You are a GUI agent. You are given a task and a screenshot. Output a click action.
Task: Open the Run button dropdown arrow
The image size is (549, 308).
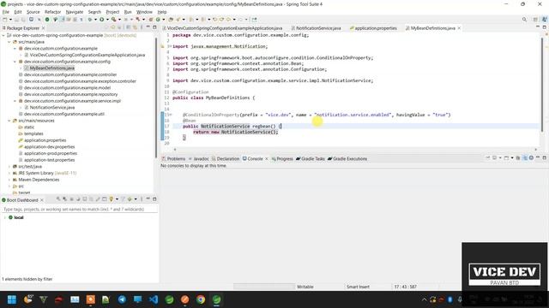(107, 20)
